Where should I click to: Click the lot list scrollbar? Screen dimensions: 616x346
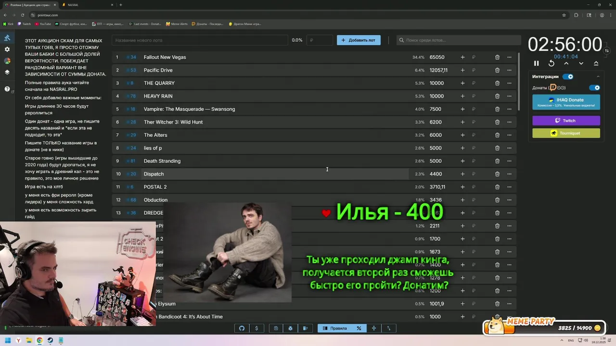click(519, 82)
